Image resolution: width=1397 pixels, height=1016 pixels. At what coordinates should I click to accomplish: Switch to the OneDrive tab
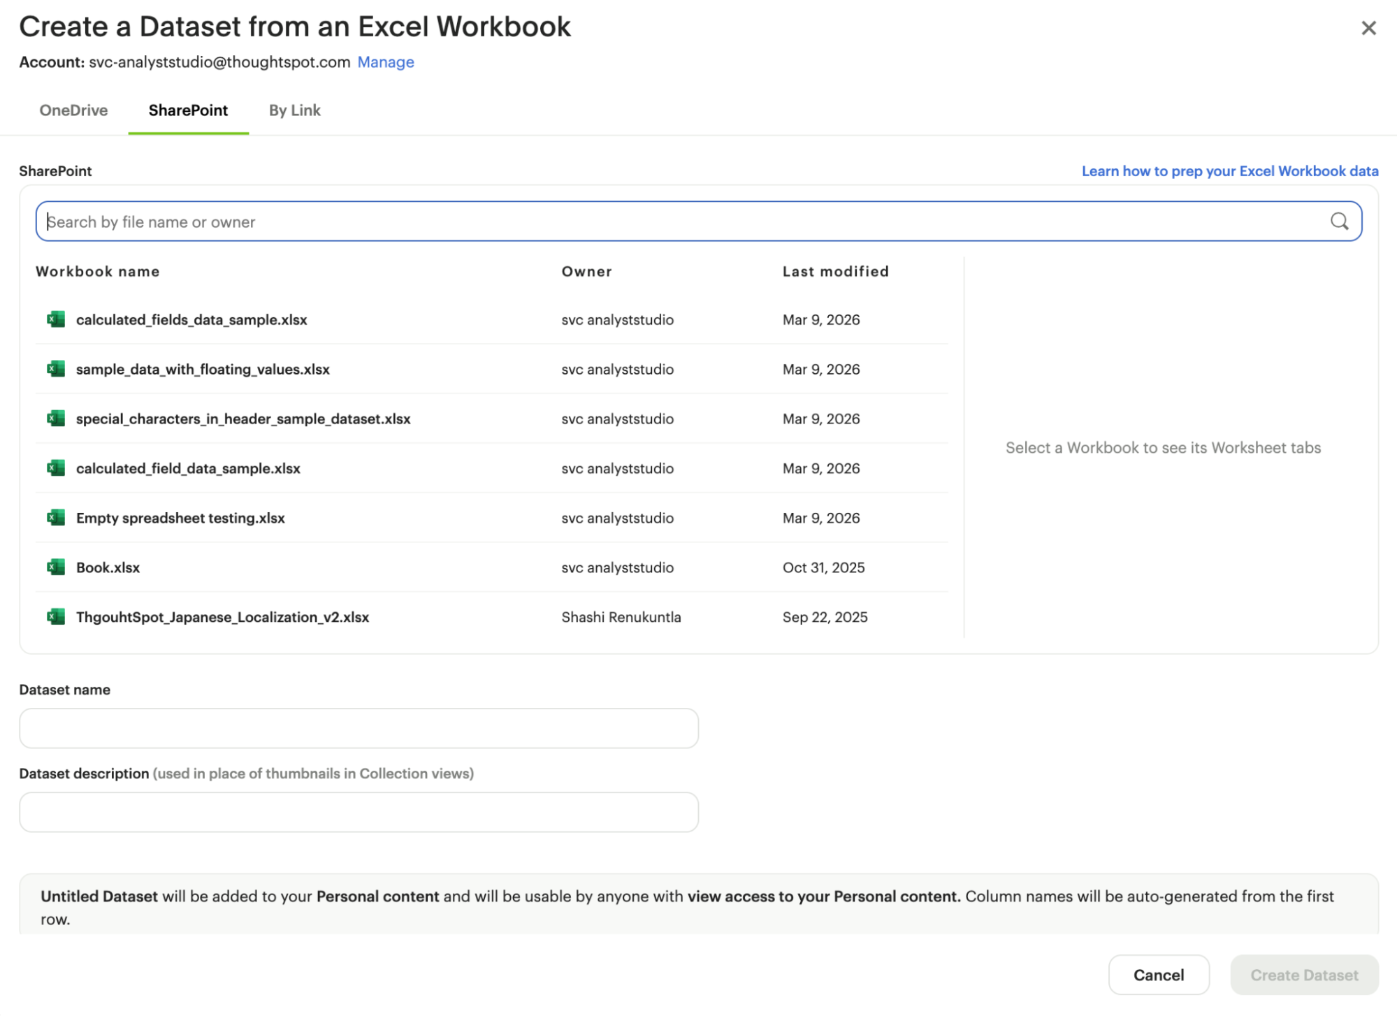(x=73, y=110)
